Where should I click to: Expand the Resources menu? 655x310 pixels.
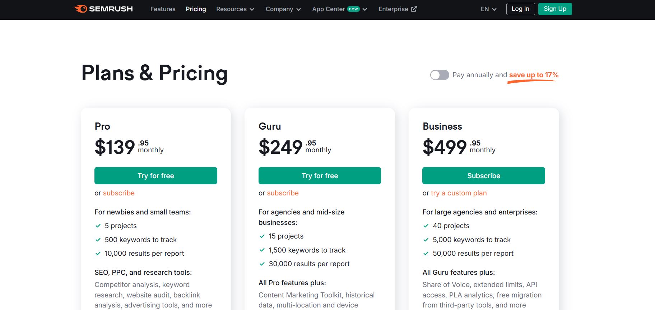tap(235, 9)
